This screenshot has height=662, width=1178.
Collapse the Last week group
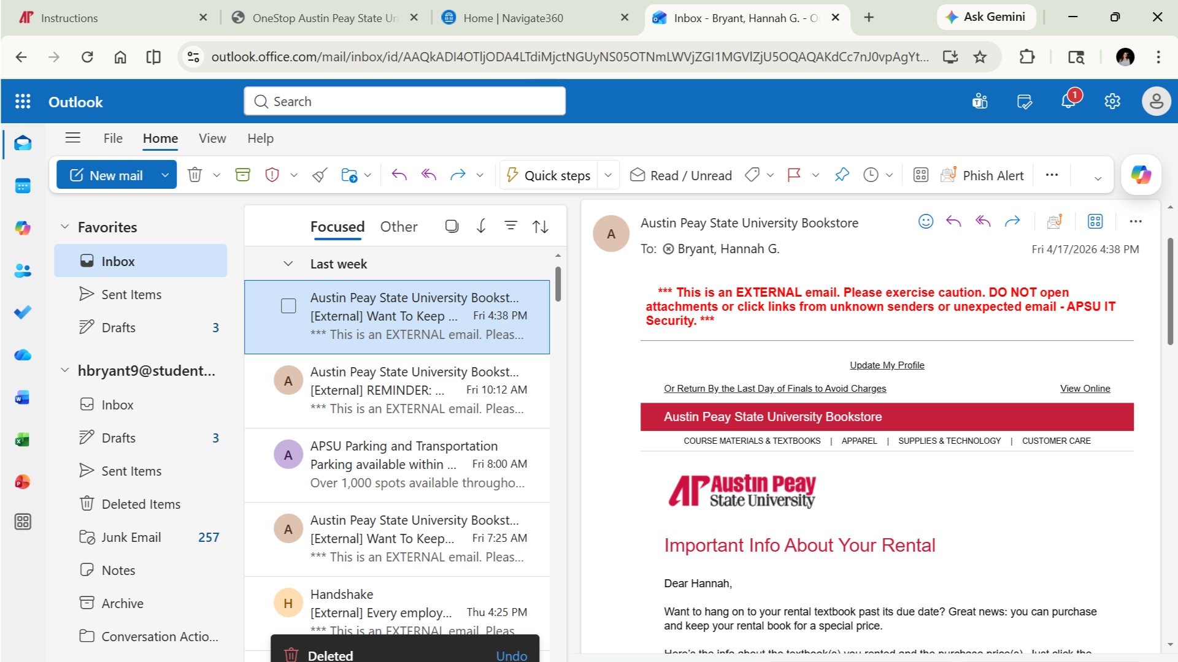[288, 264]
